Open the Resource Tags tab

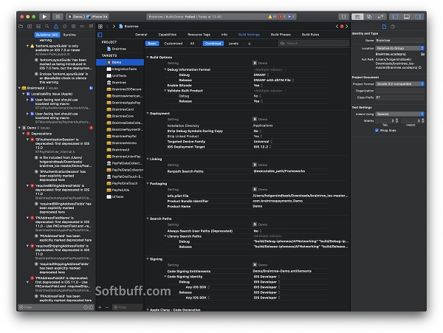(x=199, y=35)
